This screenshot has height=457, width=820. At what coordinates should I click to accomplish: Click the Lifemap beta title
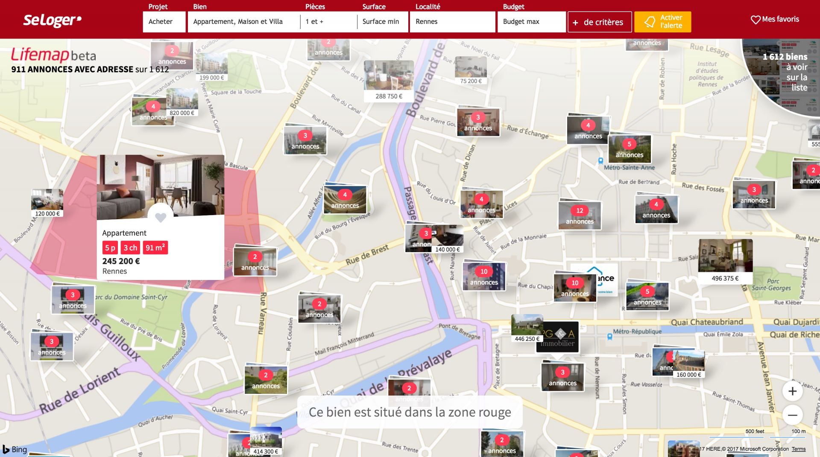coord(53,55)
